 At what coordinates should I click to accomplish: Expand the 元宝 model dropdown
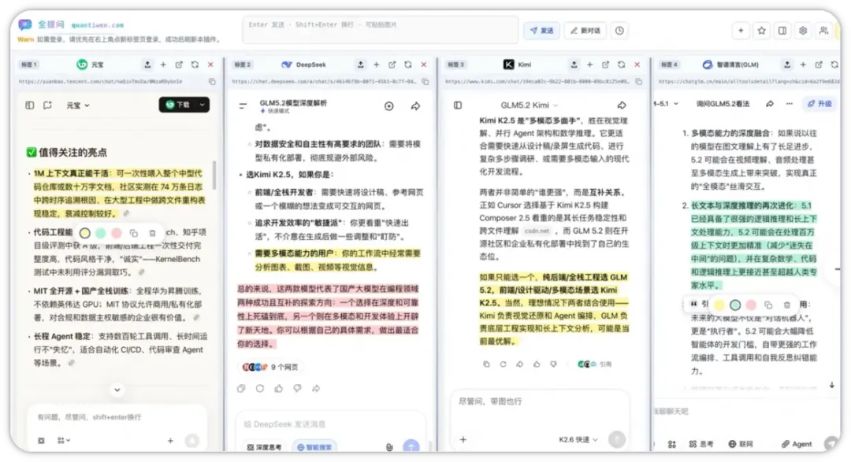78,105
